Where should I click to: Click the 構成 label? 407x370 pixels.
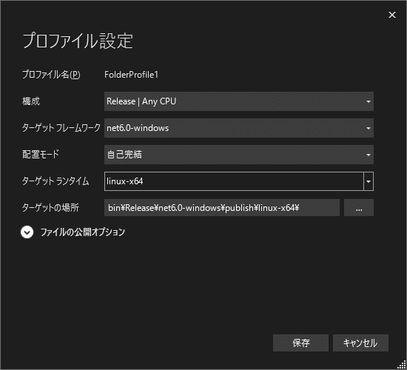[x=31, y=101]
